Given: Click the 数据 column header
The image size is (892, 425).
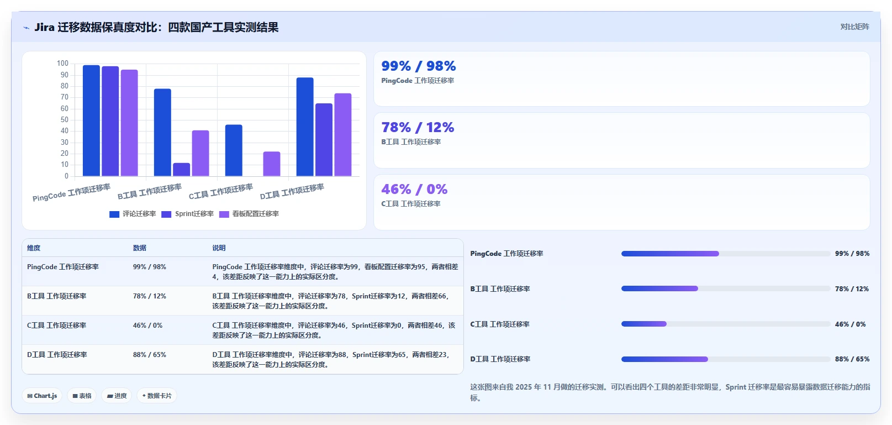Looking at the screenshot, I should tap(140, 248).
